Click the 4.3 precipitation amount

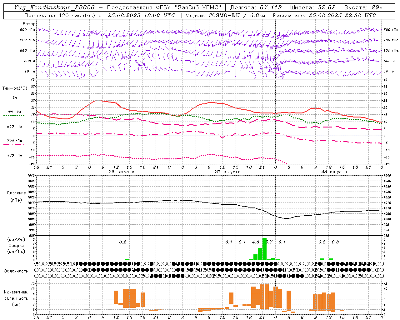256,242
